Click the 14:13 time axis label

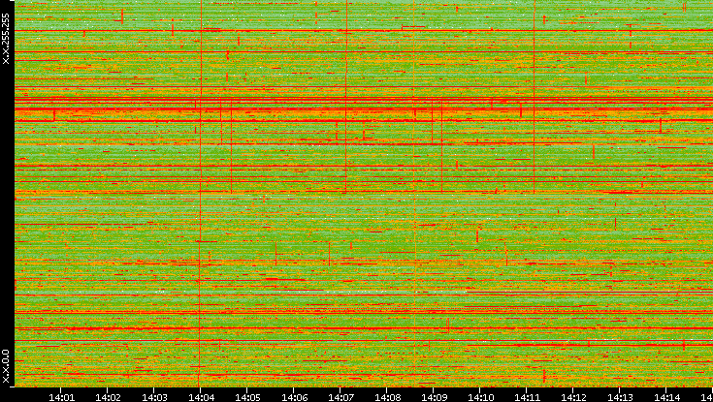tap(620, 397)
